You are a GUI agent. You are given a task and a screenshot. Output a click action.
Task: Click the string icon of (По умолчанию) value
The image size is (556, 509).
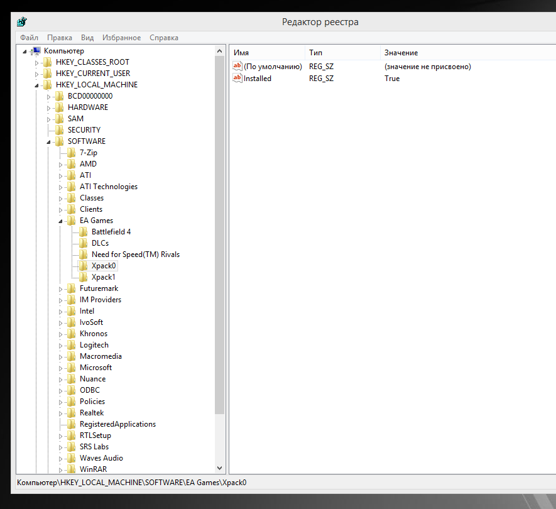pos(237,66)
